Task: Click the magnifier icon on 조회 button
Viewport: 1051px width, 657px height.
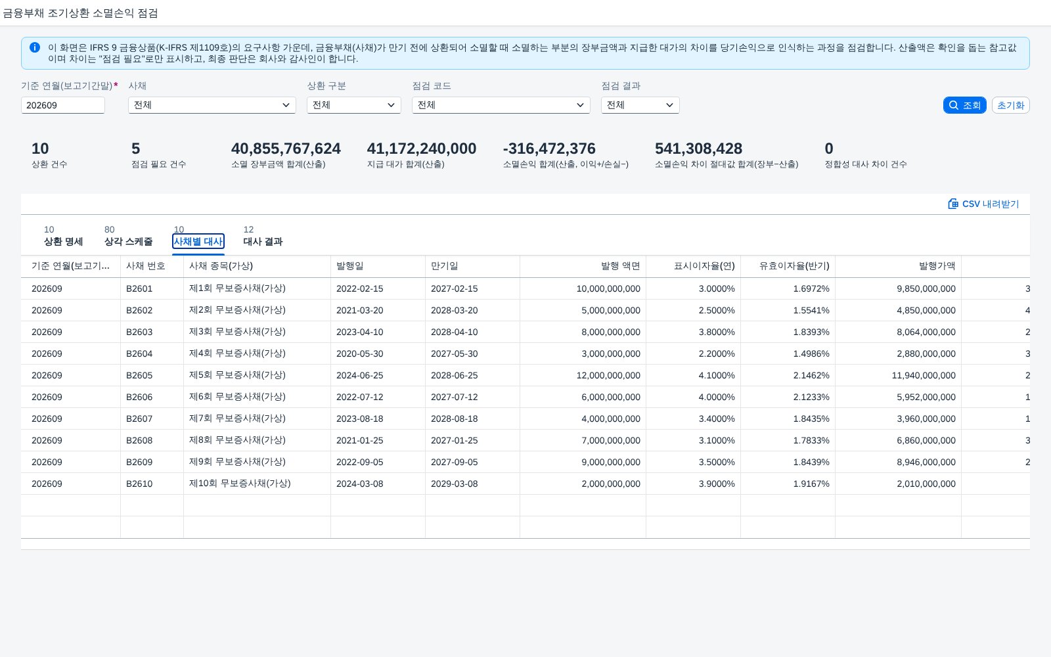Action: (954, 105)
